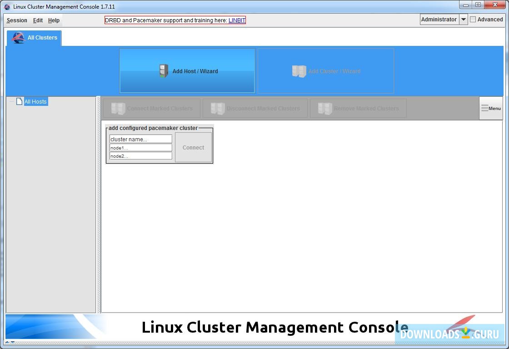Click the servers icon in Disconnect Marked Clusters

coord(218,109)
